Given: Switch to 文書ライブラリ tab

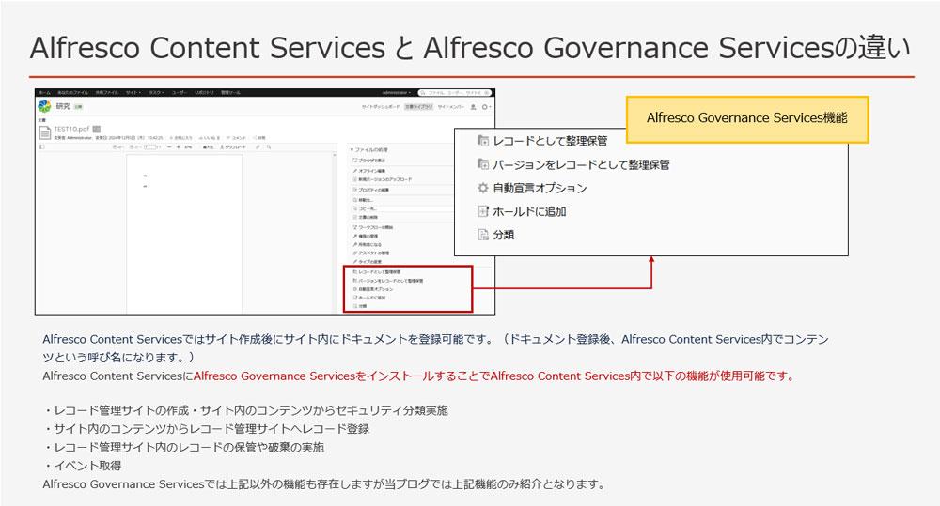Looking at the screenshot, I should [x=418, y=107].
